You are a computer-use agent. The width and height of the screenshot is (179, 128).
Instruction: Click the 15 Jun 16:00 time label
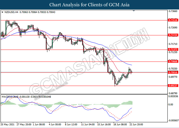point(104,124)
